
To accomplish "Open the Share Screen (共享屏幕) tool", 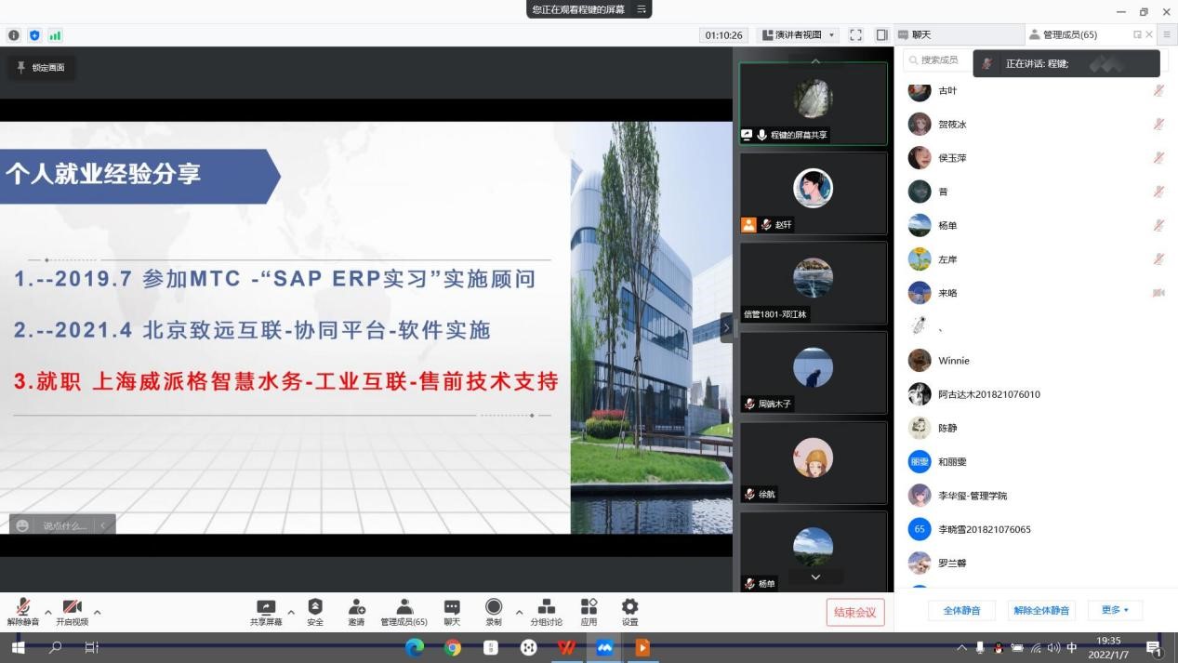I will click(x=266, y=611).
